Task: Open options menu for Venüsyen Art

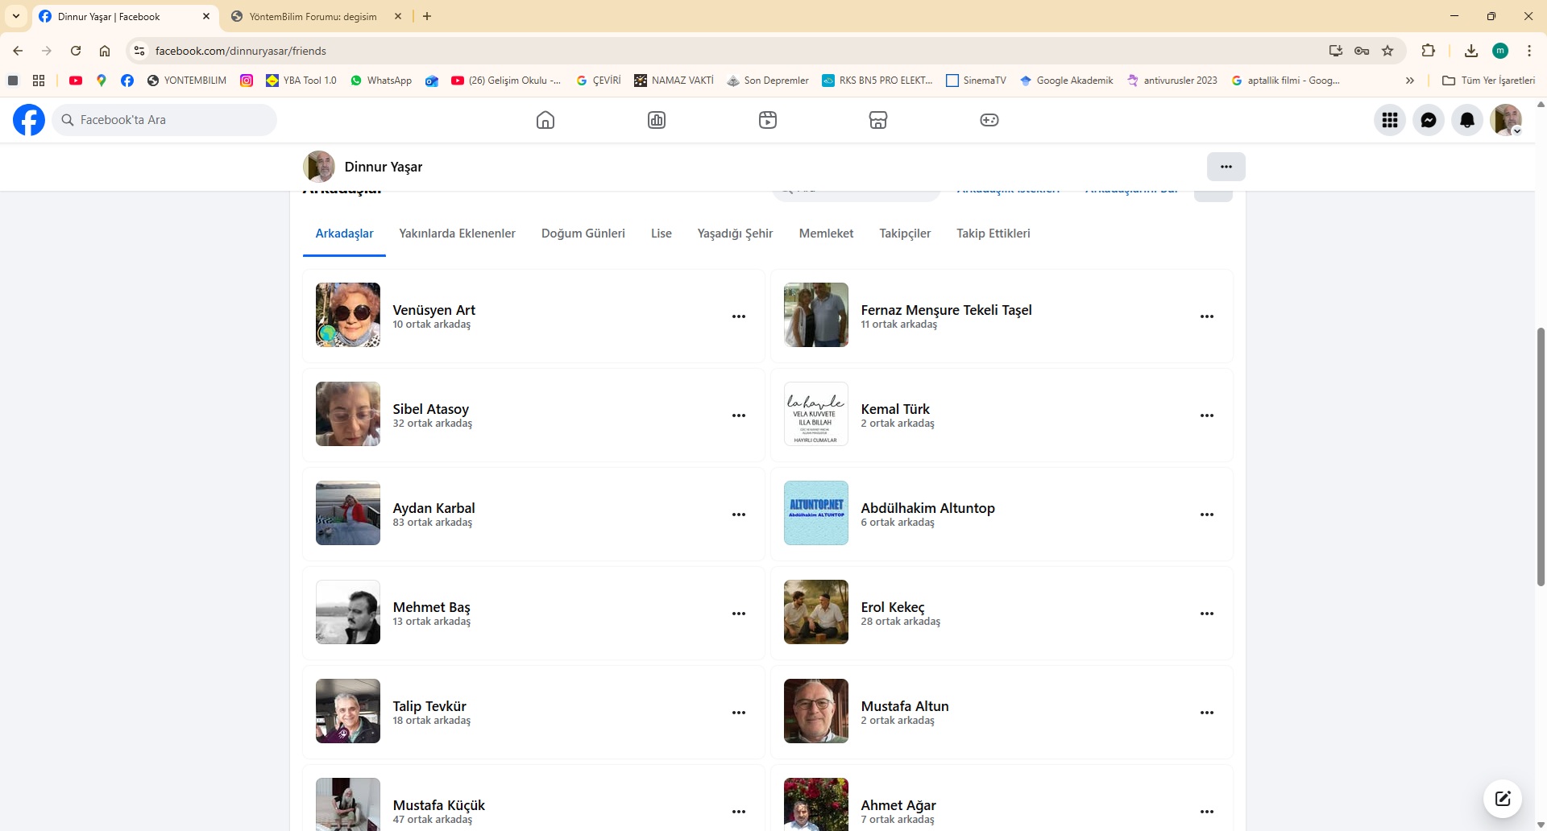Action: [x=738, y=316]
